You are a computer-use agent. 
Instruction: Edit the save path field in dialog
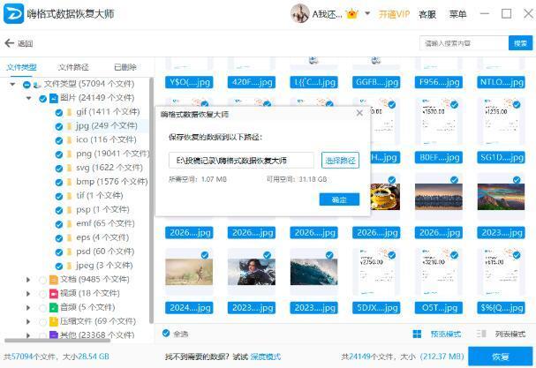(241, 161)
